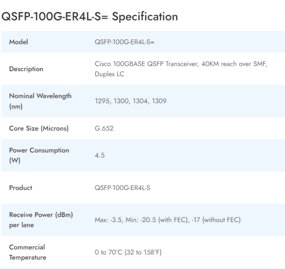Click the 4.5 power consumption value

coord(99,155)
